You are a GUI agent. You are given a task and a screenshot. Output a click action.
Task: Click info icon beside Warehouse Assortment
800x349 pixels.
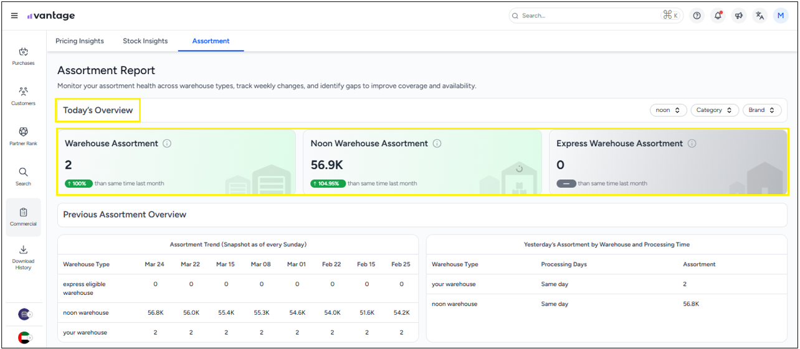[x=167, y=144]
